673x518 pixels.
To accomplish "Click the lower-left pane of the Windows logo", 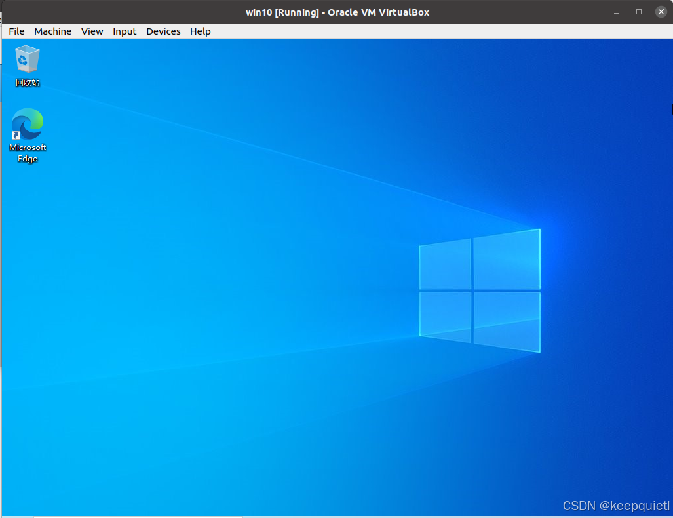I will [446, 316].
